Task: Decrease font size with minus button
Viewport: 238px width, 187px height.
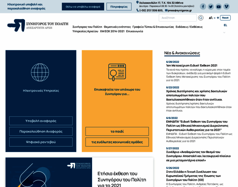Action: (215, 18)
